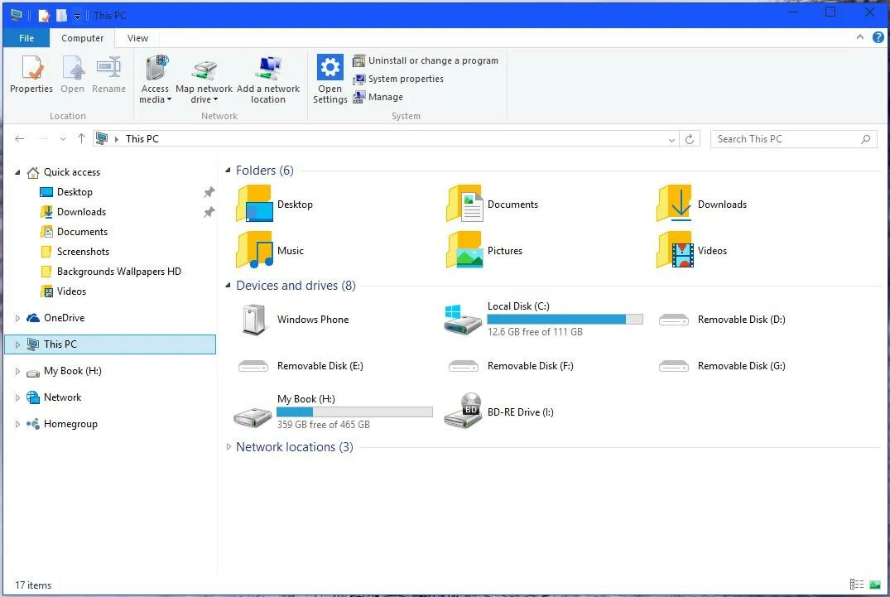Click the Up one level arrow
The height and width of the screenshot is (597, 890).
81,138
